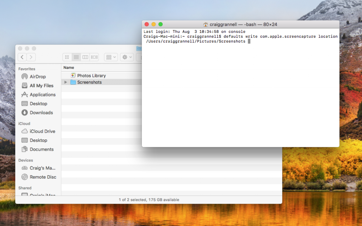Click the Terminal cursor after Screenshots path
Screen dimensions: 362x226
pyautogui.click(x=249, y=41)
